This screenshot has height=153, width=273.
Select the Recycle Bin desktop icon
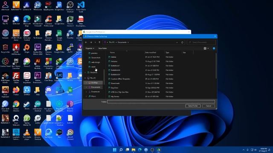5,49
